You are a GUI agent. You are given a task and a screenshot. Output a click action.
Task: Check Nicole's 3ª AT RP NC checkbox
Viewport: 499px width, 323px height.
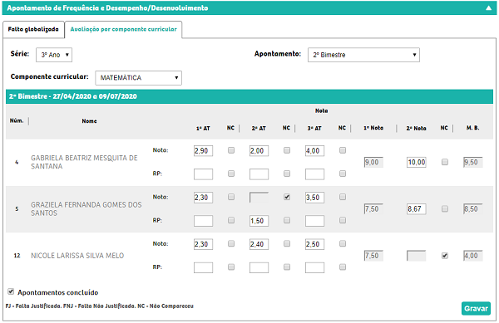coord(343,267)
